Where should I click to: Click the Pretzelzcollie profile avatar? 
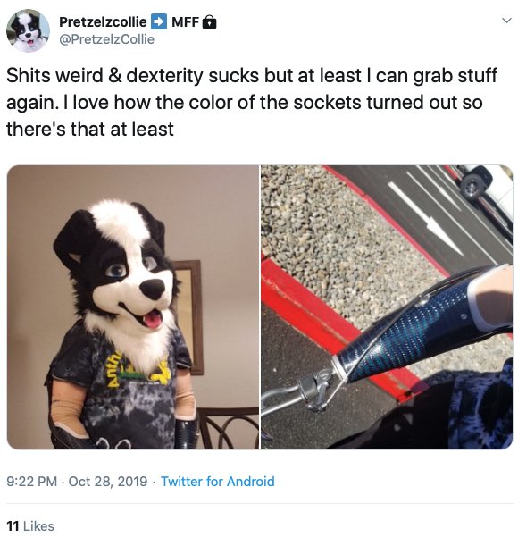point(28,30)
